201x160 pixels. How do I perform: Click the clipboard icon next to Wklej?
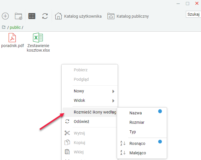67,152
